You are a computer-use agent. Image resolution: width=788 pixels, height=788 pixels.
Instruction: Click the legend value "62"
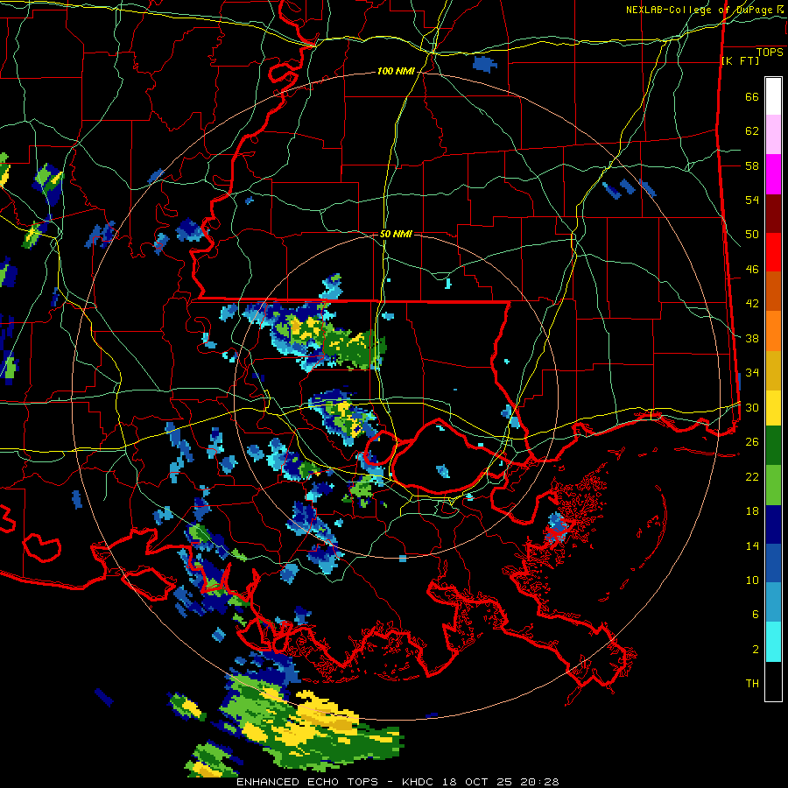coord(752,130)
